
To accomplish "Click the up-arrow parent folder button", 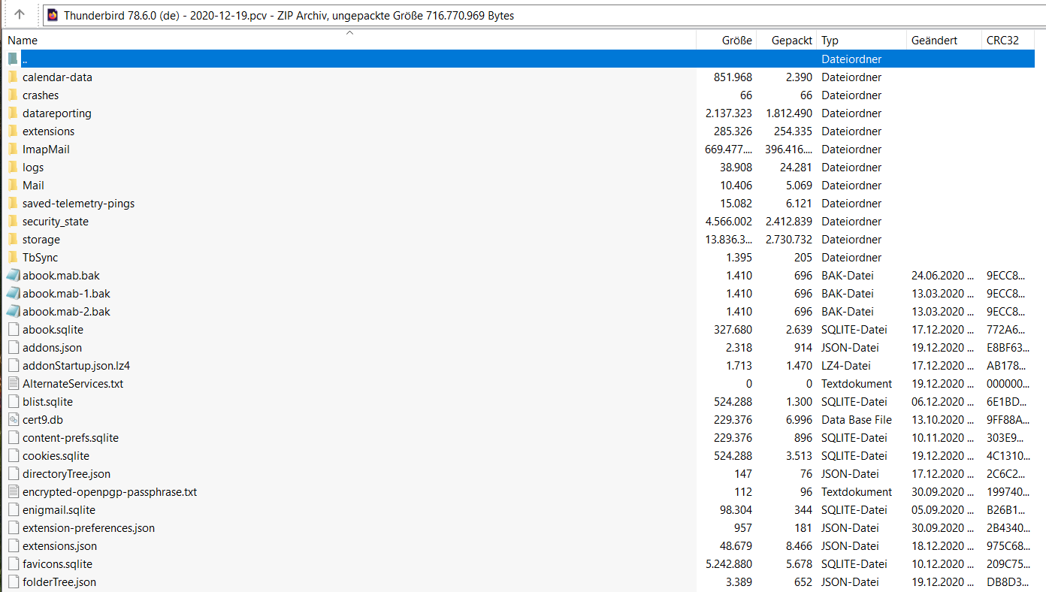I will (x=20, y=14).
